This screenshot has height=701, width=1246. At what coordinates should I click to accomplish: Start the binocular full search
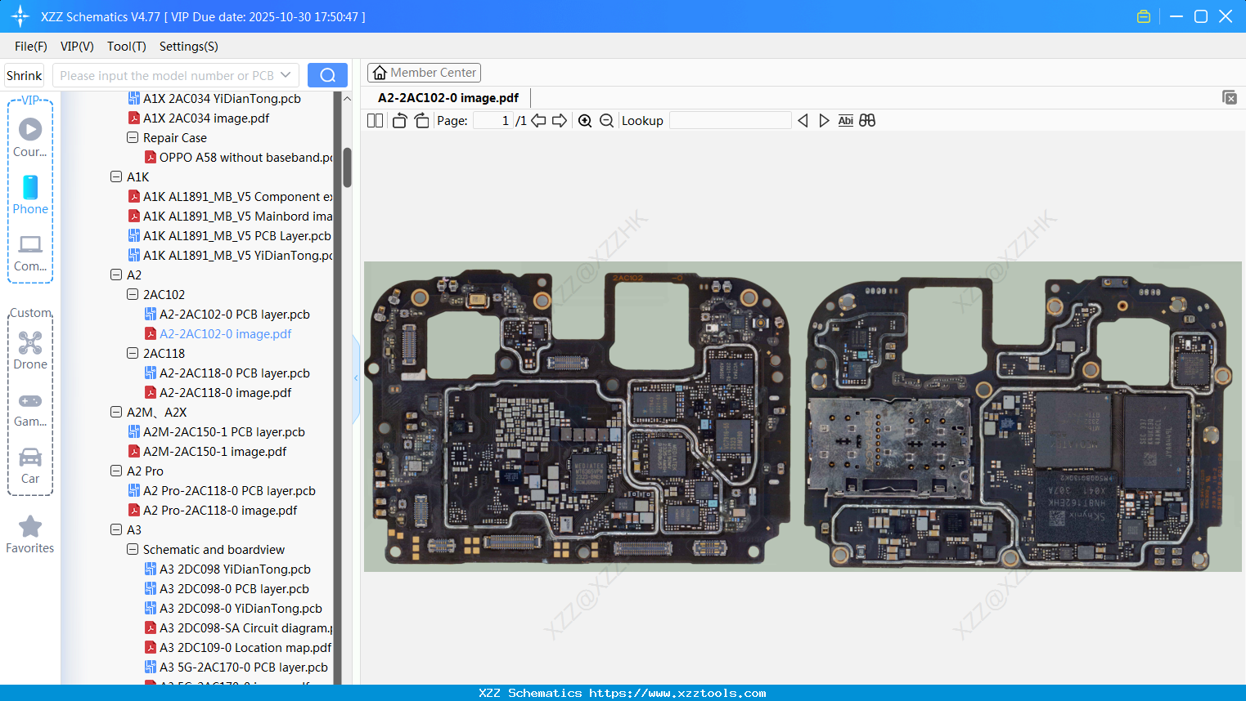(x=867, y=120)
